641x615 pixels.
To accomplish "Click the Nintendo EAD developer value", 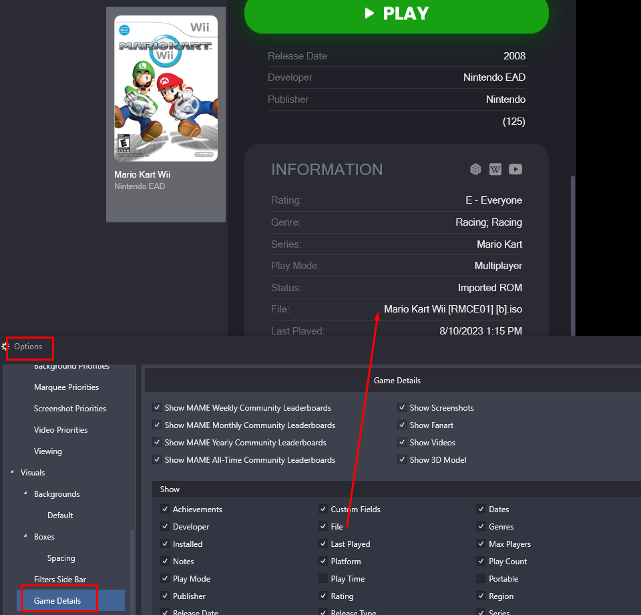I will tap(494, 77).
